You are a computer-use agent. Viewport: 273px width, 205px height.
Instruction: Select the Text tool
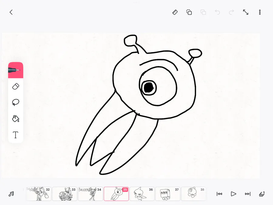tap(16, 135)
